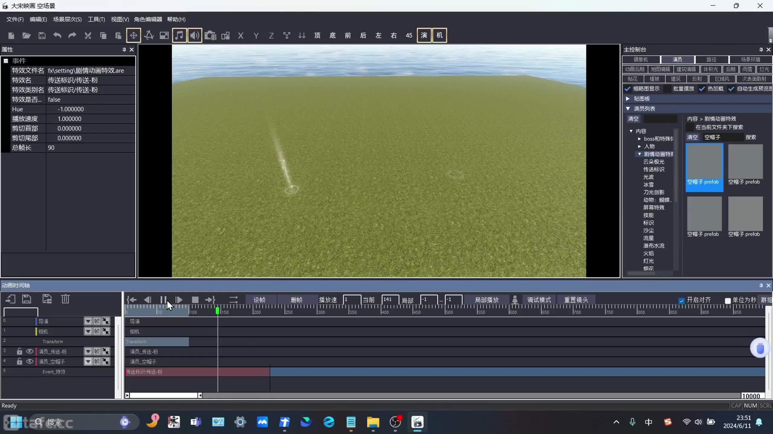The width and height of the screenshot is (773, 434).
Task: Jump to first frame in timeline
Action: click(x=132, y=300)
